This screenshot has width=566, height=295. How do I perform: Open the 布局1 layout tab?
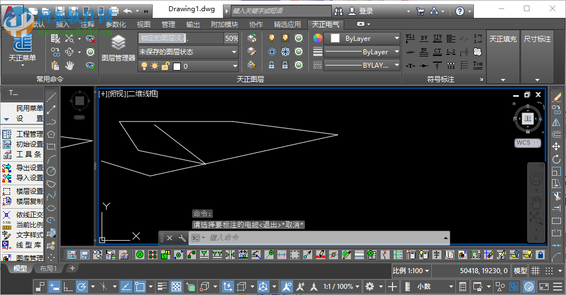48,269
